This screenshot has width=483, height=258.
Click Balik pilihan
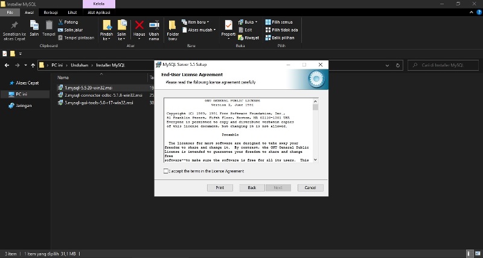click(280, 37)
